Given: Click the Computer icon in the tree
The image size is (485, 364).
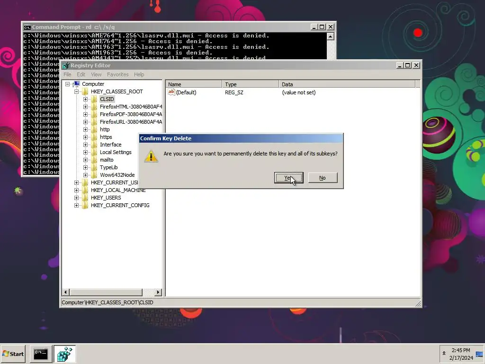Looking at the screenshot, I should [76, 84].
